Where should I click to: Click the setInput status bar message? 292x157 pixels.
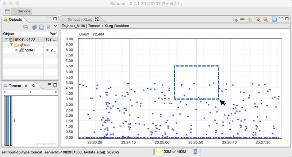tap(60, 152)
